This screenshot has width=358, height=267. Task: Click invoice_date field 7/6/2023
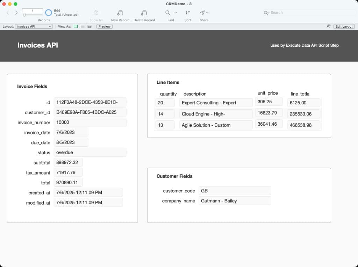[71, 132]
